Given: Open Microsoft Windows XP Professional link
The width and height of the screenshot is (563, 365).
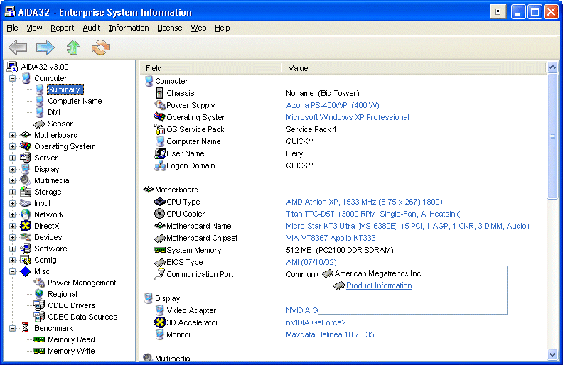Looking at the screenshot, I should [x=348, y=117].
